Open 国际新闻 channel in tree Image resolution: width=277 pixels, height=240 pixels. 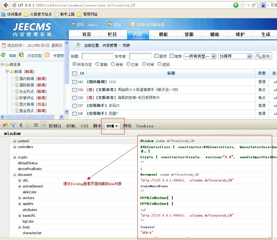(27, 85)
